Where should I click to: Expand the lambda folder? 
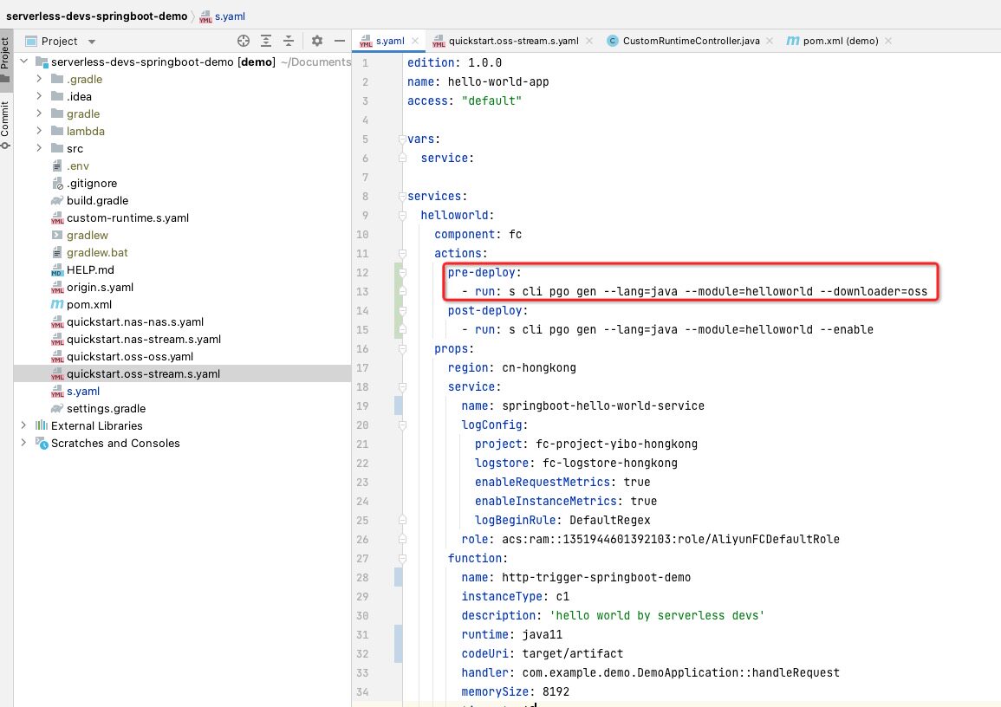[x=39, y=131]
